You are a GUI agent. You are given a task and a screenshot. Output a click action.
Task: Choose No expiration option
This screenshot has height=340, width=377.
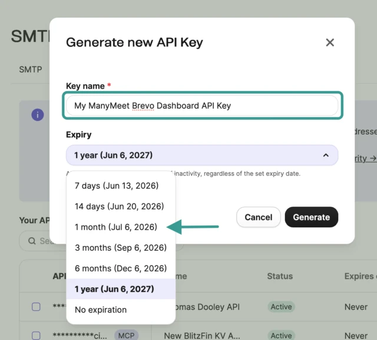tap(121, 310)
